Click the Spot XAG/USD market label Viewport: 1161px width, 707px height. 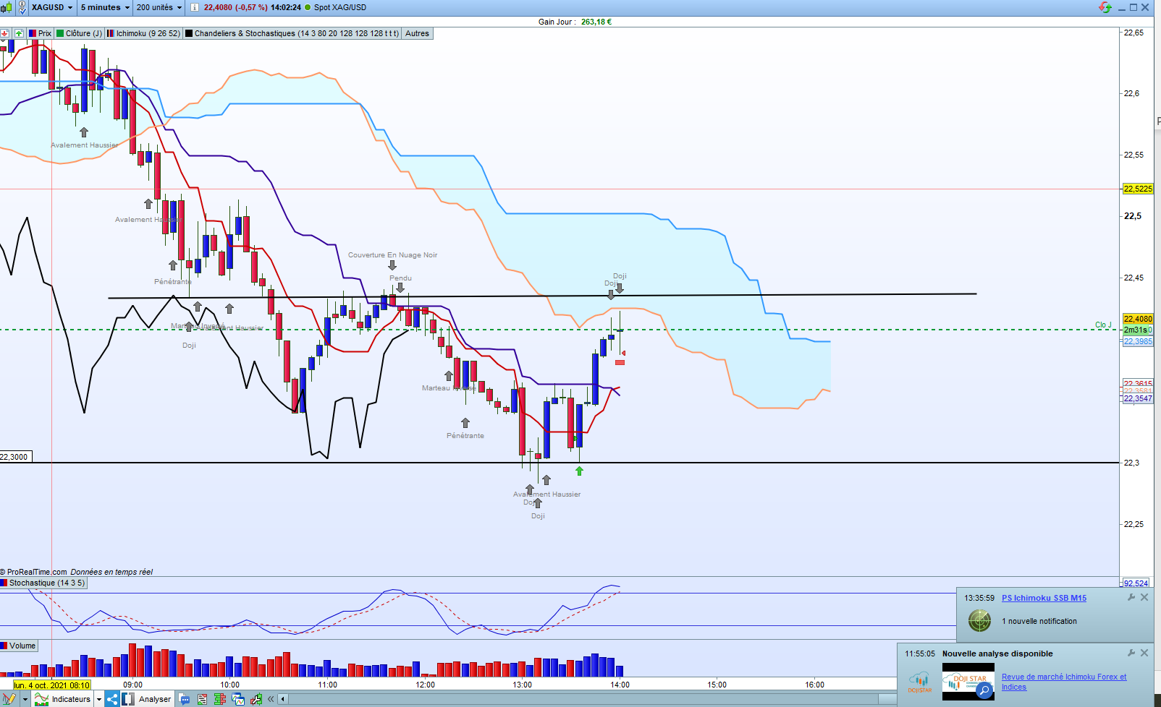coord(340,7)
